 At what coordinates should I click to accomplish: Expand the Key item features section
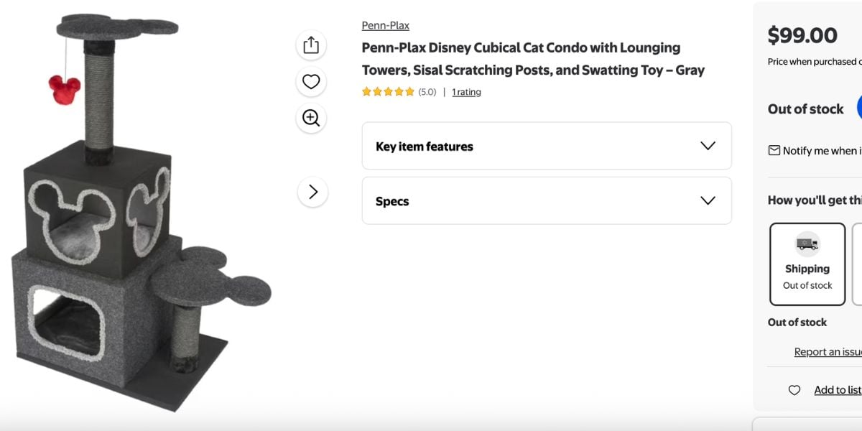(x=546, y=146)
